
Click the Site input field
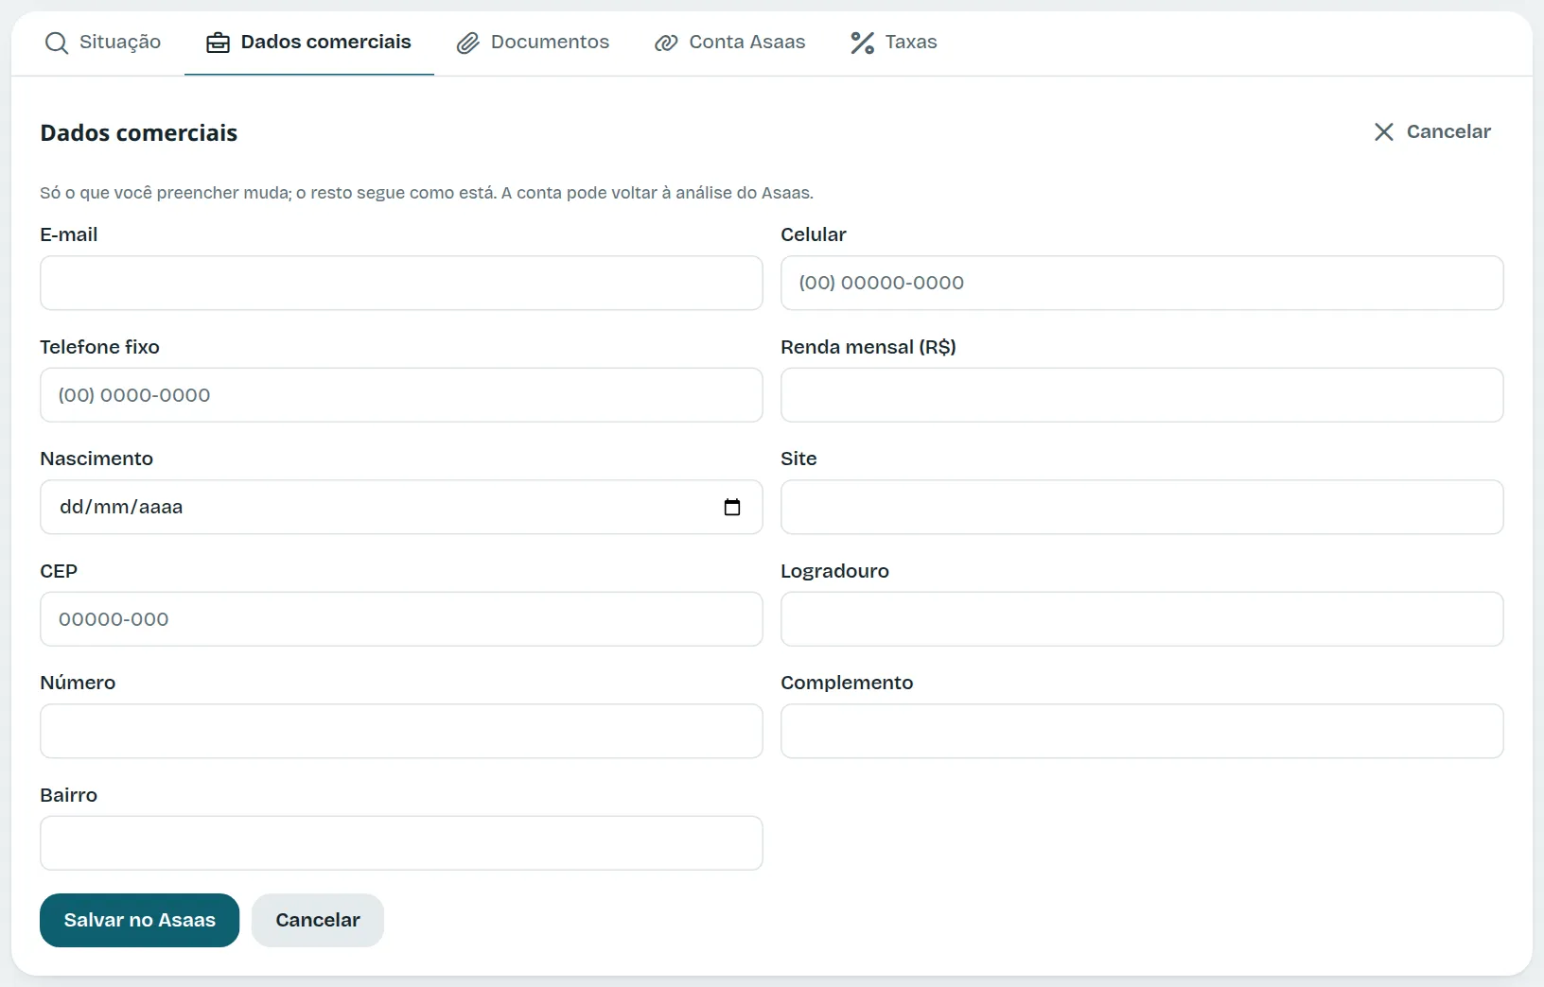coord(1142,507)
